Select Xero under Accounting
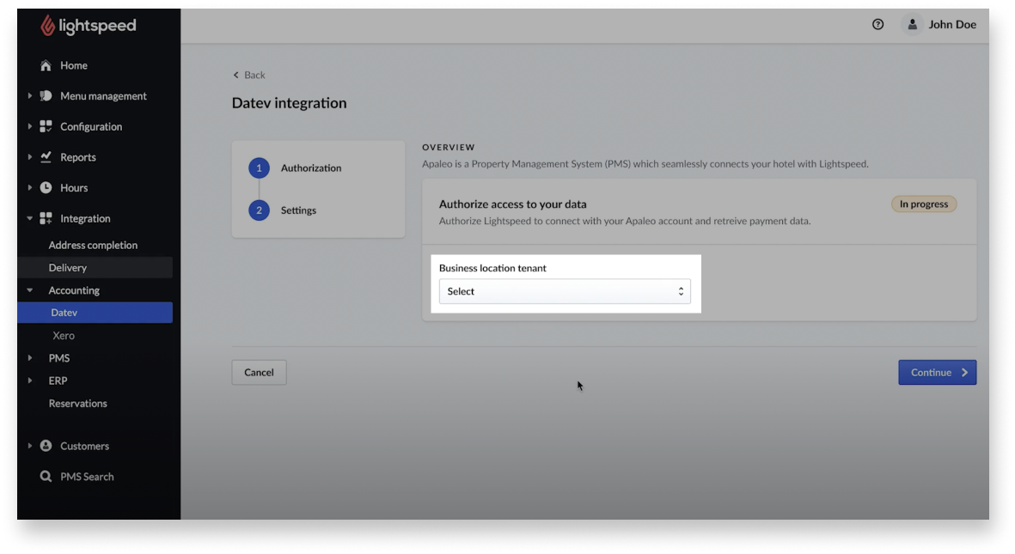Screen dimensions: 1015x554 tap(64, 335)
